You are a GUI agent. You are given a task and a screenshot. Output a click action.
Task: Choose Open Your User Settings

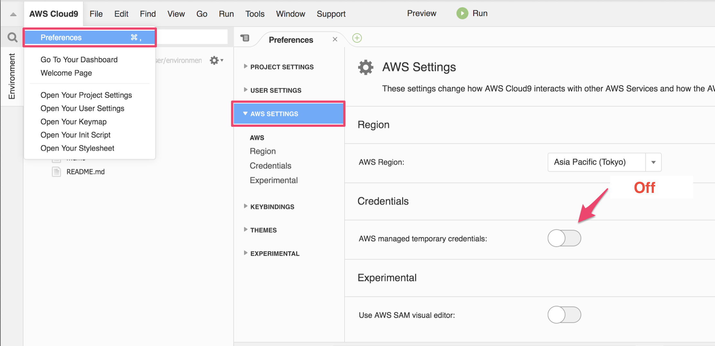(82, 108)
